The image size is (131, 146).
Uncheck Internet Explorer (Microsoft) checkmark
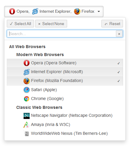pos(119,72)
